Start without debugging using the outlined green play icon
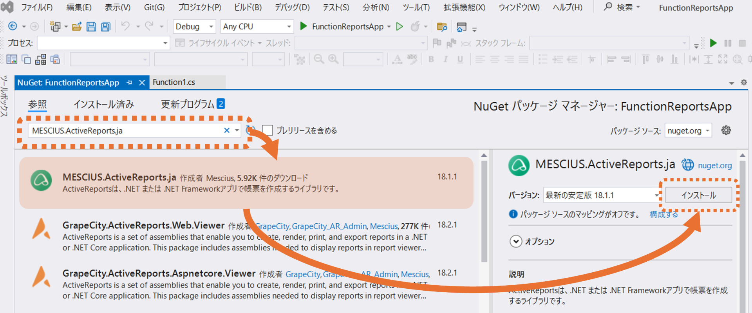This screenshot has height=313, width=752. click(399, 26)
